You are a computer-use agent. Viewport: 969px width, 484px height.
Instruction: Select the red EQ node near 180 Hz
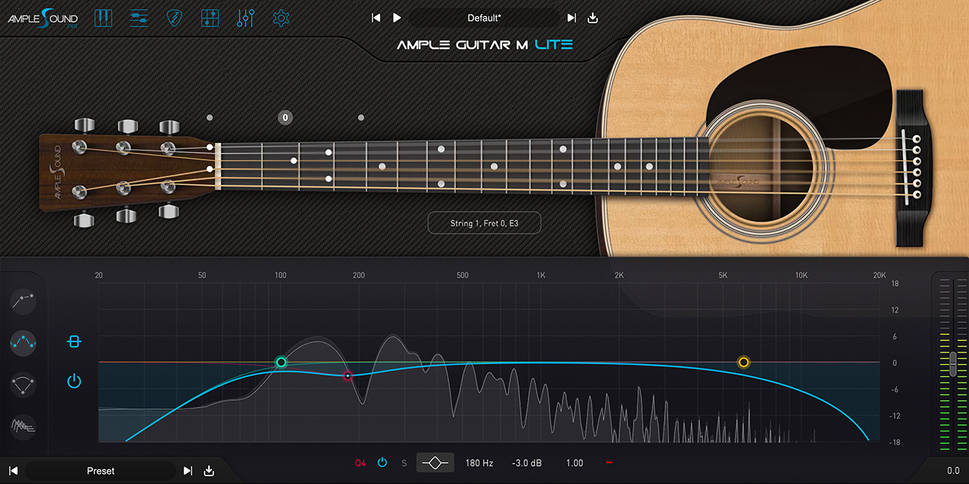pyautogui.click(x=347, y=376)
